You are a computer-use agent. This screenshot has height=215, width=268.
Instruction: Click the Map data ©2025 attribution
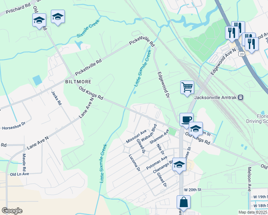[253, 212]
